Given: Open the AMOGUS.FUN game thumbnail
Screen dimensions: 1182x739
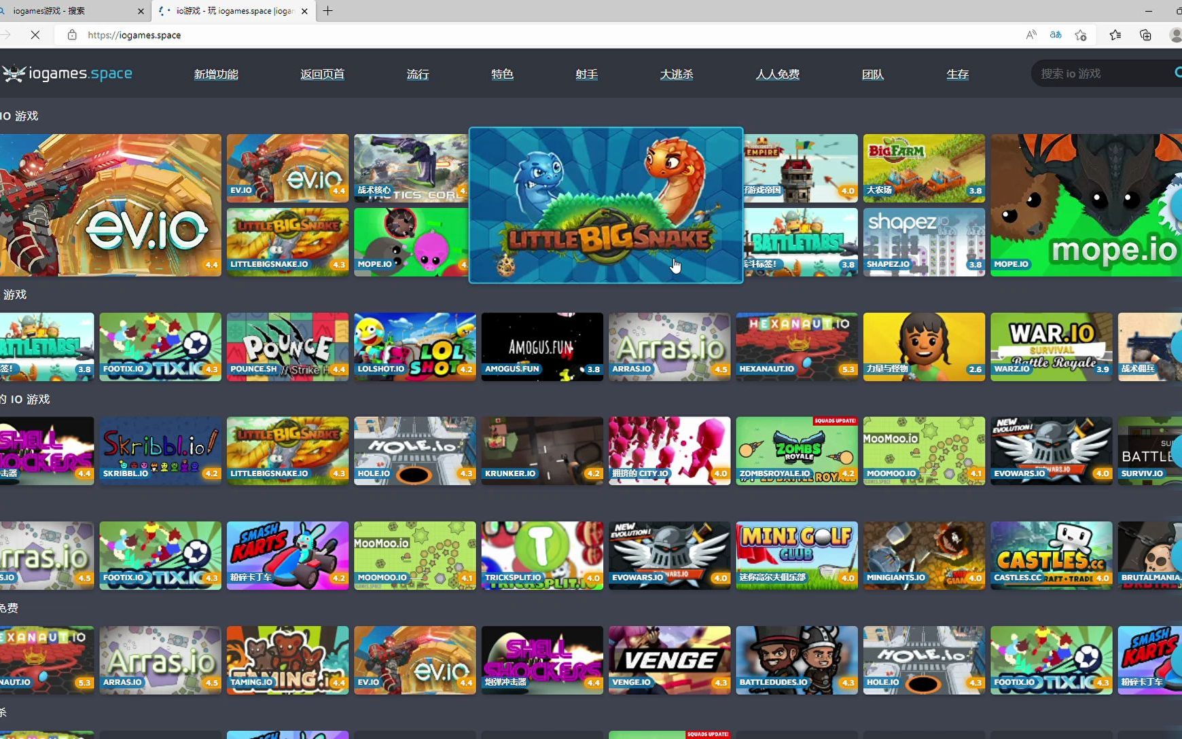Looking at the screenshot, I should tap(542, 346).
